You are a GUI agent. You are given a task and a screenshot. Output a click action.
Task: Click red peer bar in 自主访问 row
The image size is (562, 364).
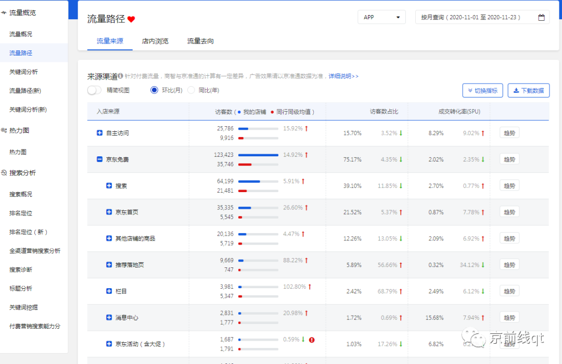pyautogui.click(x=241, y=138)
